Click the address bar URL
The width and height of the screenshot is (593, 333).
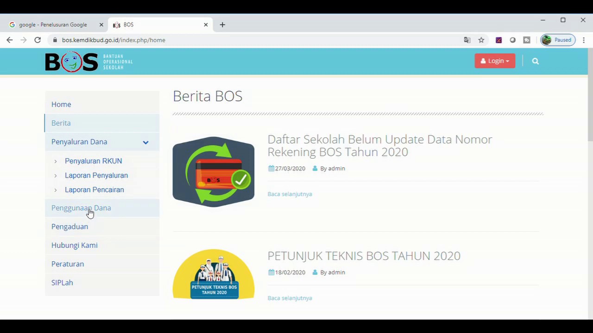[114, 40]
